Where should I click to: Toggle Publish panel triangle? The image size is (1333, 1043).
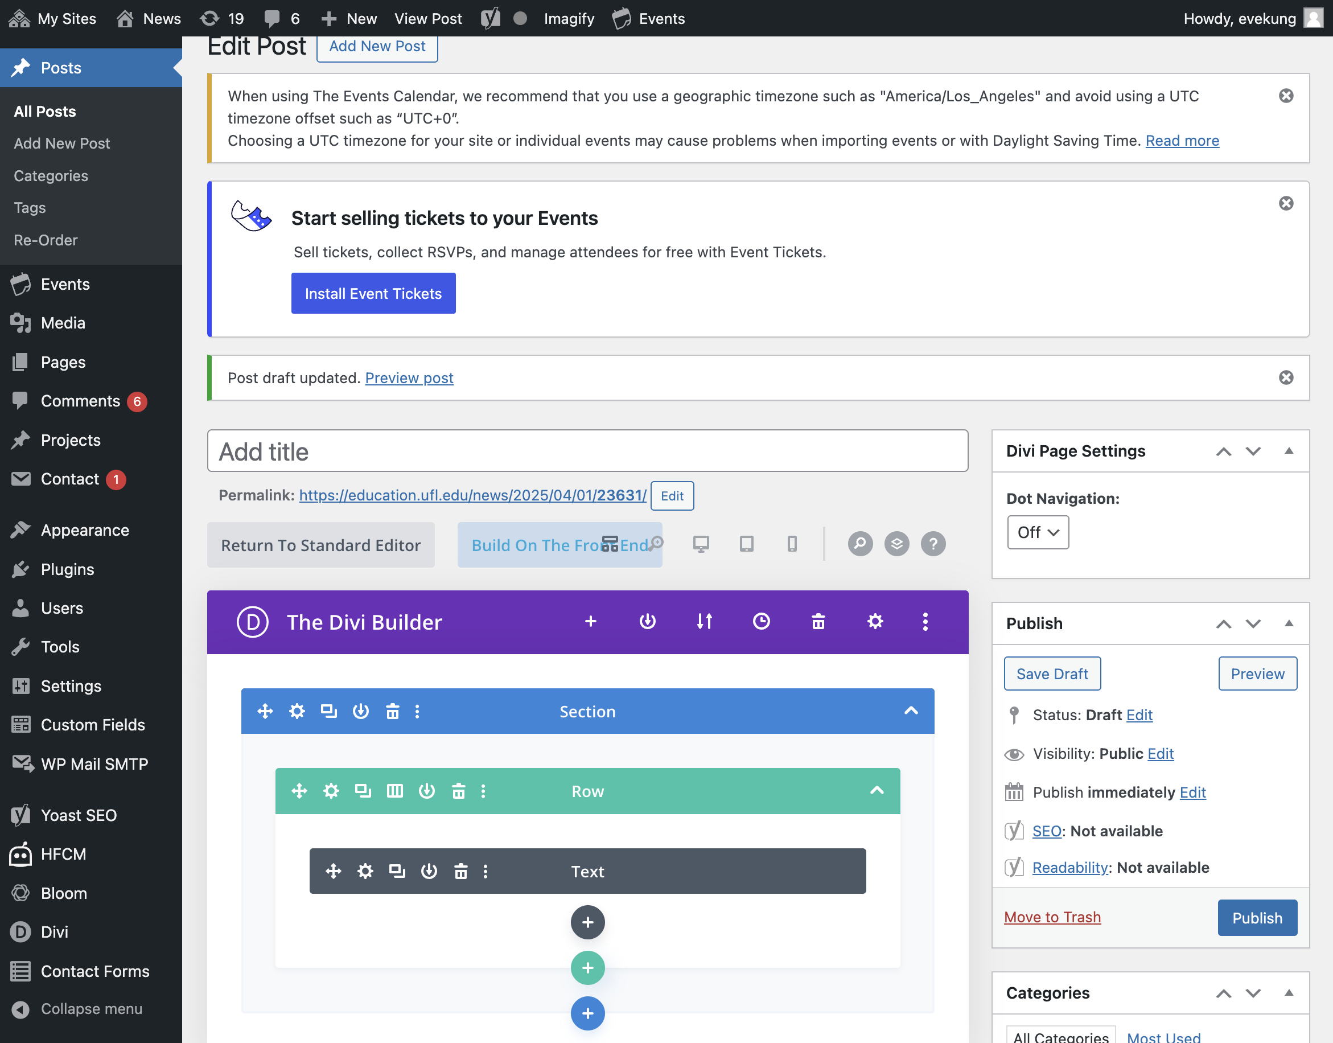click(x=1289, y=623)
